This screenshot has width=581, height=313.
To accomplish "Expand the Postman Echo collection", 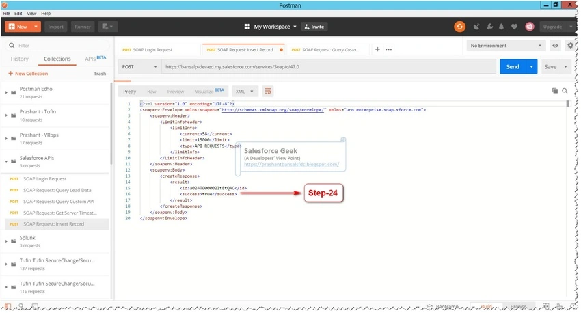I will tap(6, 92).
